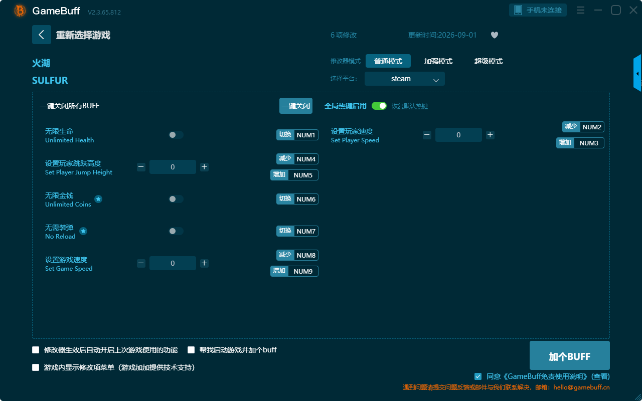Click the version V2.3.65.812 text
This screenshot has width=642, height=401.
pyautogui.click(x=104, y=12)
